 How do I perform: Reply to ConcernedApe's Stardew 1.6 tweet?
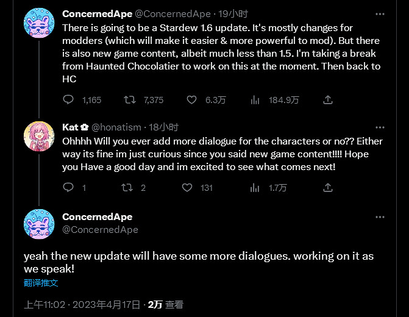[x=69, y=99]
